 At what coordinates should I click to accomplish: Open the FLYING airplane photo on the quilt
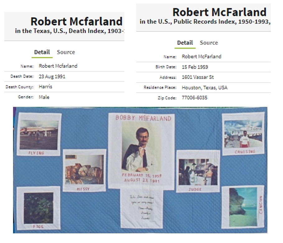pyautogui.click(x=39, y=135)
